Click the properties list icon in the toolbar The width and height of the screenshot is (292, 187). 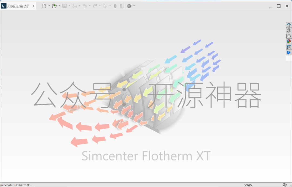122,6
